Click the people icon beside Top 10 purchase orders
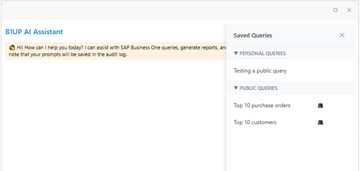This screenshot has height=171, width=360. (320, 106)
